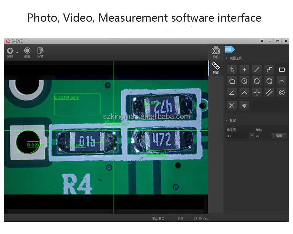Open the dropdown arrow beside 拍照
The width and height of the screenshot is (293, 234).
(x=17, y=52)
